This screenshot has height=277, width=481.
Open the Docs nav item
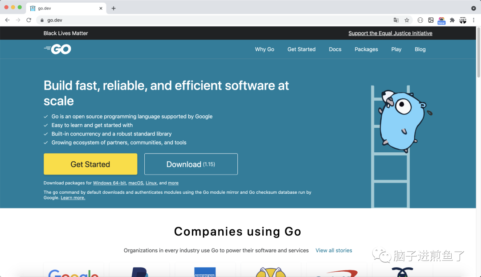(335, 49)
